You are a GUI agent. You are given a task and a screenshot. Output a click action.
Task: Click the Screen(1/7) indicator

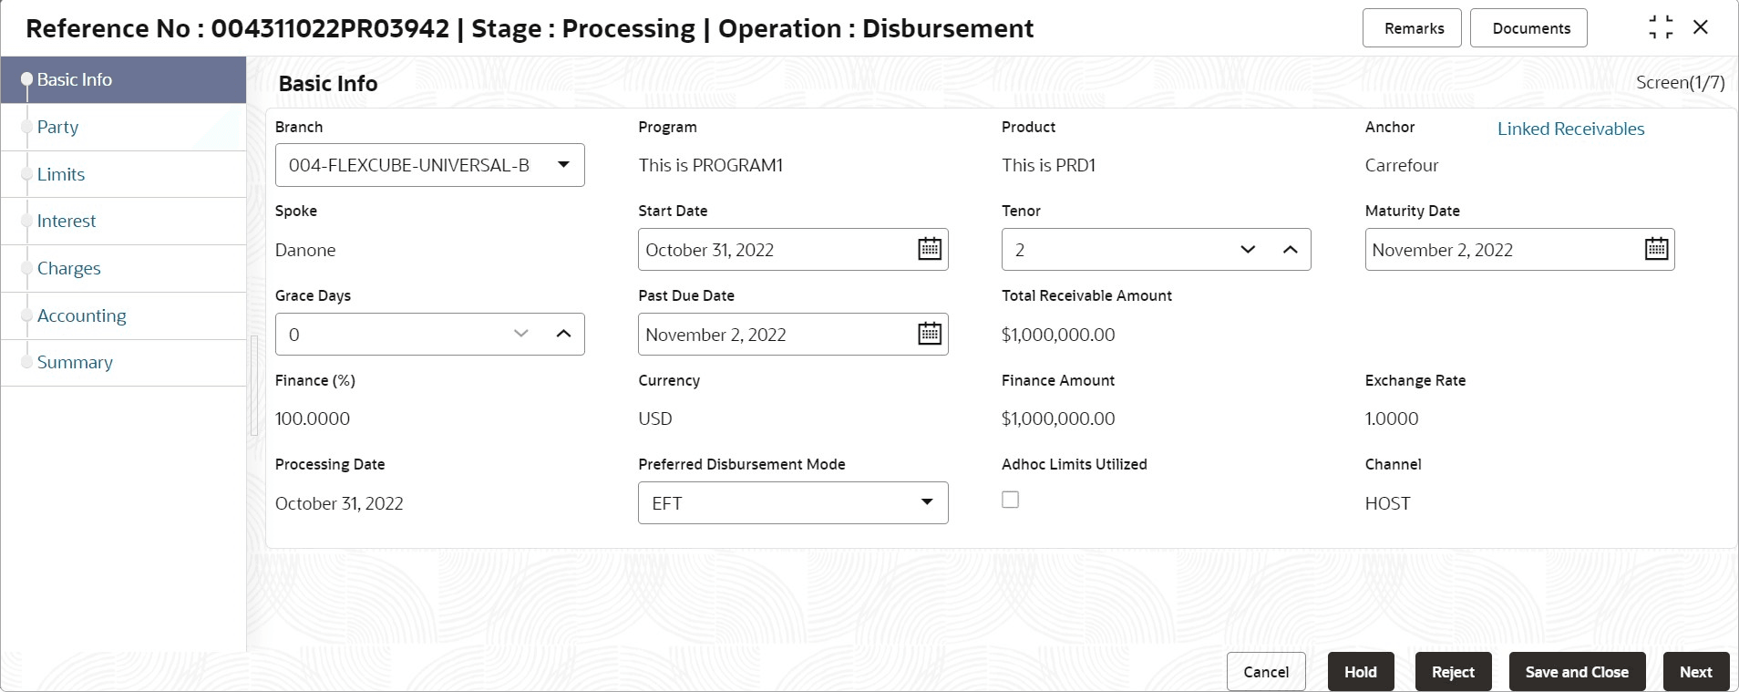coord(1680,82)
